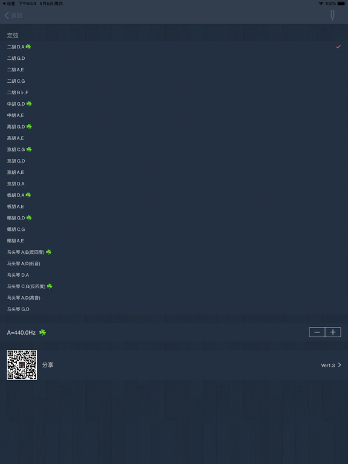Pick 马头琴 D,A tuning
Screen dimensions: 348x464
174,275
